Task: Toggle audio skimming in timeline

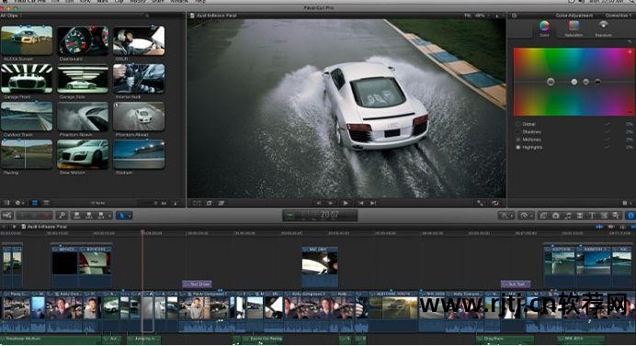Action: [611, 227]
